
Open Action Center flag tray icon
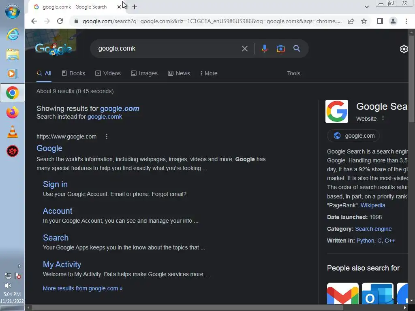[x=18, y=276]
